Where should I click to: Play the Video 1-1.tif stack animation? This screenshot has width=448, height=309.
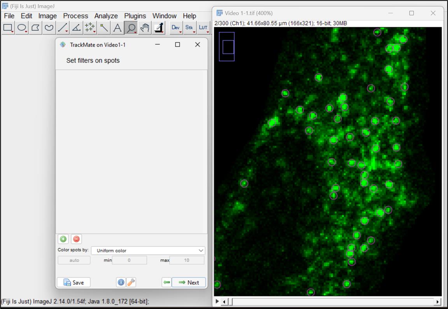click(x=217, y=301)
